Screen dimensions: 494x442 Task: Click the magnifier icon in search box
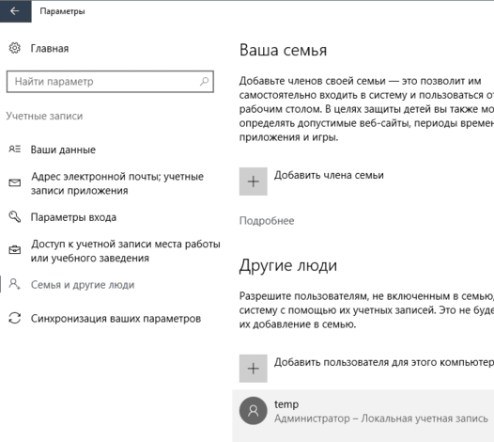204,82
